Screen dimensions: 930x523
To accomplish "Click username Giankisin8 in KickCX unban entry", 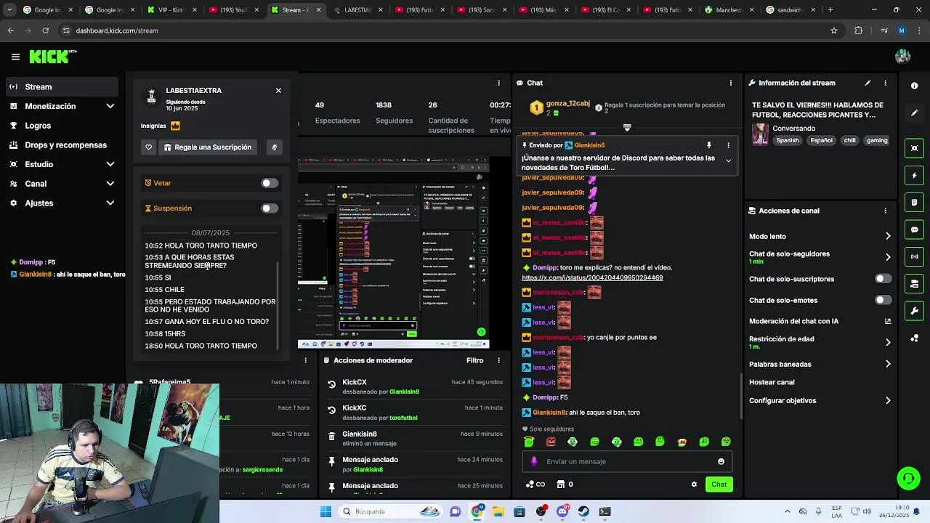I will [404, 392].
